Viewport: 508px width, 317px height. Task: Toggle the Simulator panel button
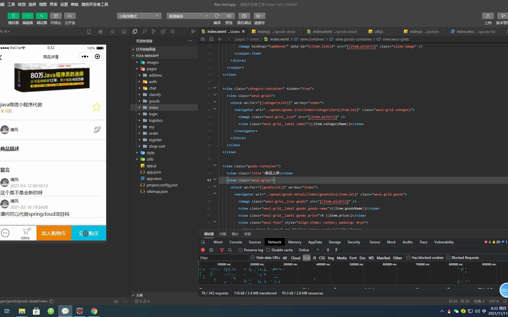tap(14, 16)
